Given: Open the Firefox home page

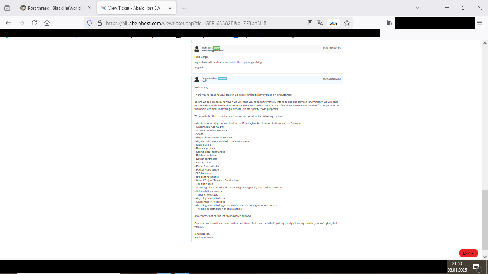Looking at the screenshot, I should (47, 23).
